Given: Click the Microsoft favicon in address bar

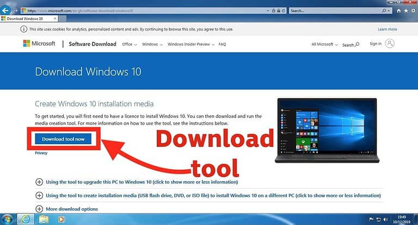Looking at the screenshot, I should tap(24, 11).
